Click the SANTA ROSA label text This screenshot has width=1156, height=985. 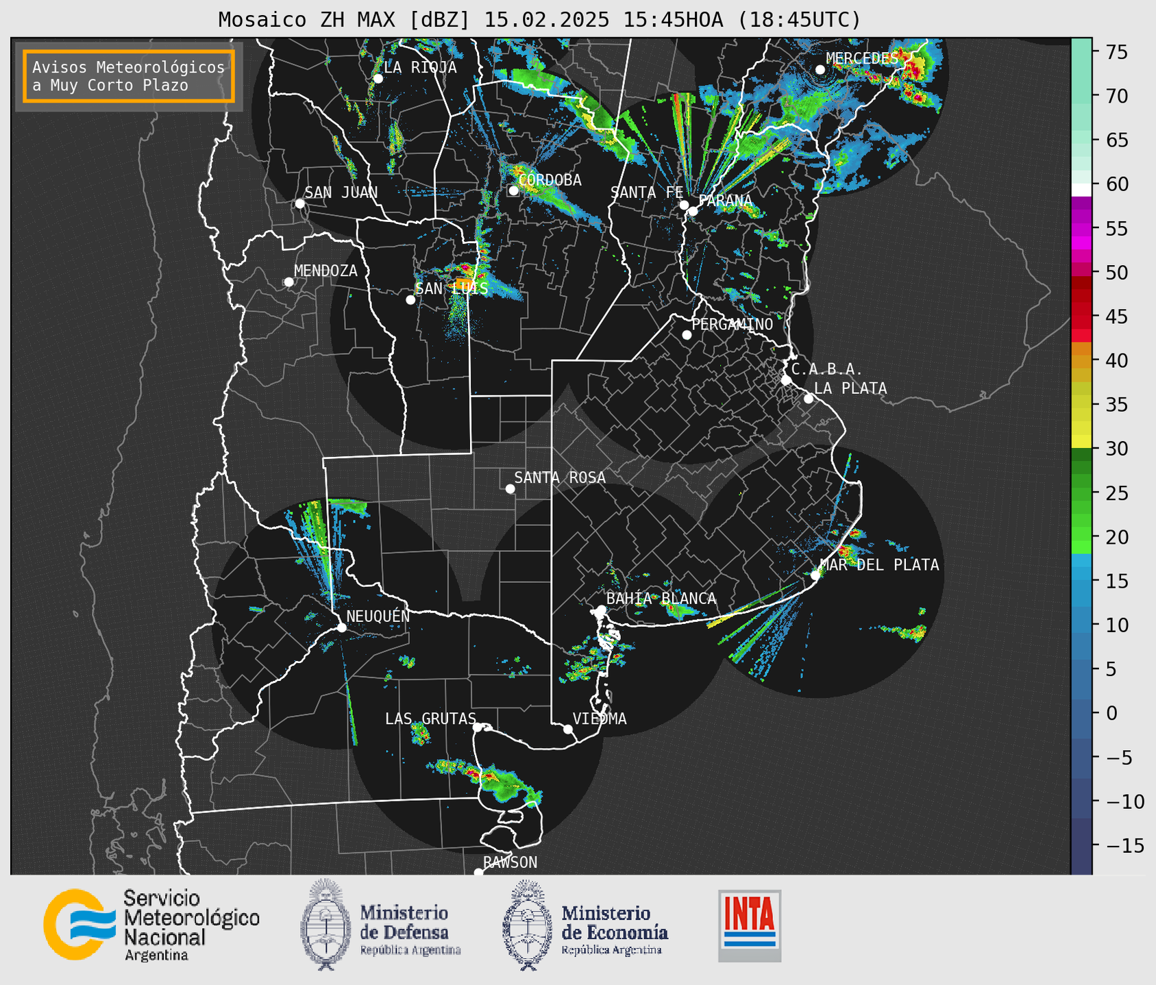(x=560, y=477)
